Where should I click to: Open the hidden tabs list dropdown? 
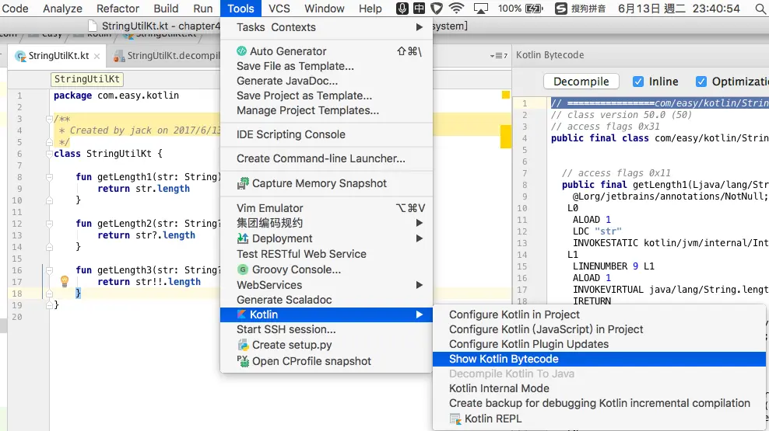[x=499, y=56]
